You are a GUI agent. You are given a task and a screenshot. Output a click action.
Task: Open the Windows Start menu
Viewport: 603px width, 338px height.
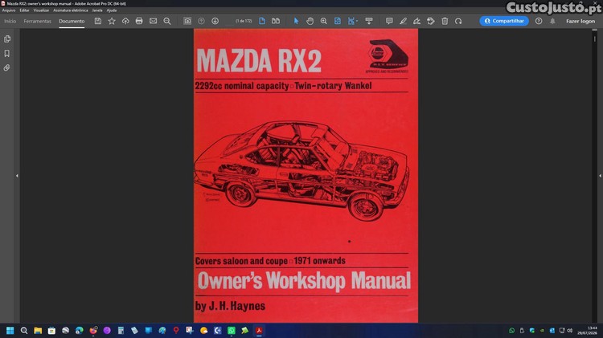pos(10,330)
